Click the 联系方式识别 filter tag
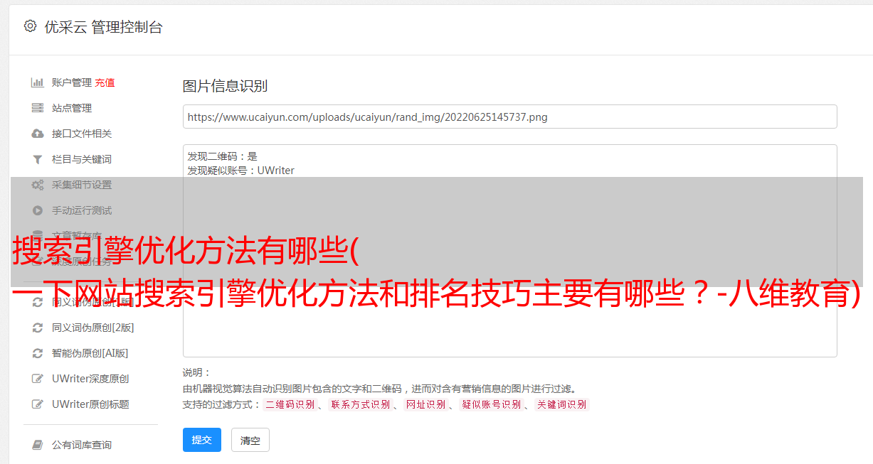The width and height of the screenshot is (873, 464). coord(360,404)
